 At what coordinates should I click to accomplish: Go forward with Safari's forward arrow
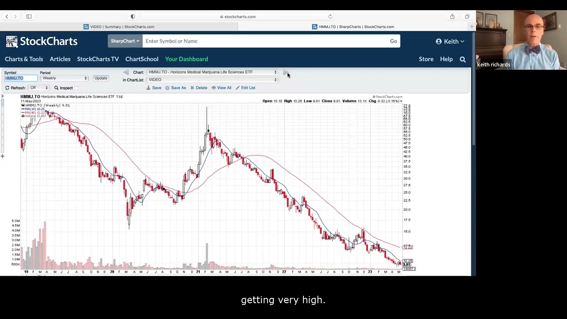coord(15,16)
